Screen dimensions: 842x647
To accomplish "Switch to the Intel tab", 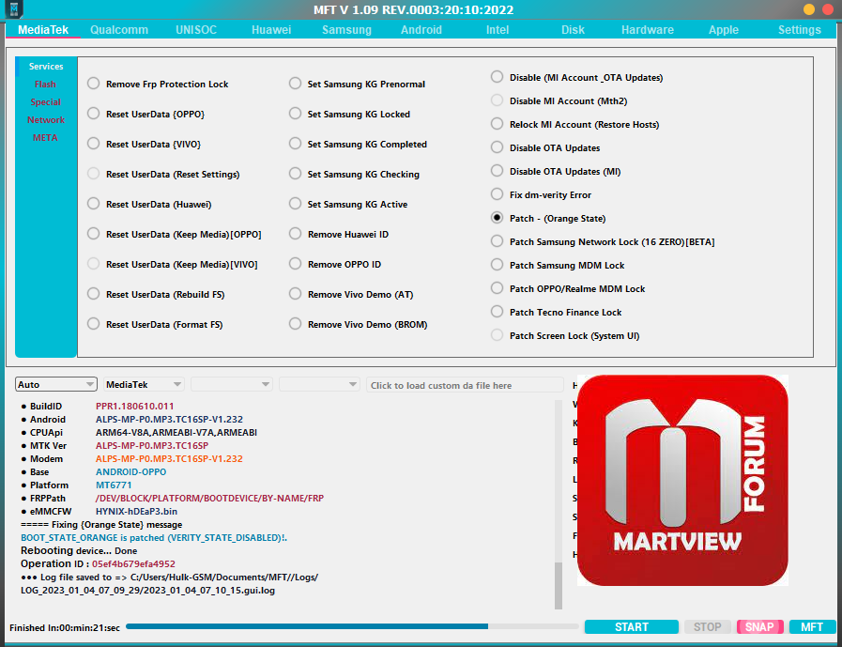I will click(x=498, y=30).
